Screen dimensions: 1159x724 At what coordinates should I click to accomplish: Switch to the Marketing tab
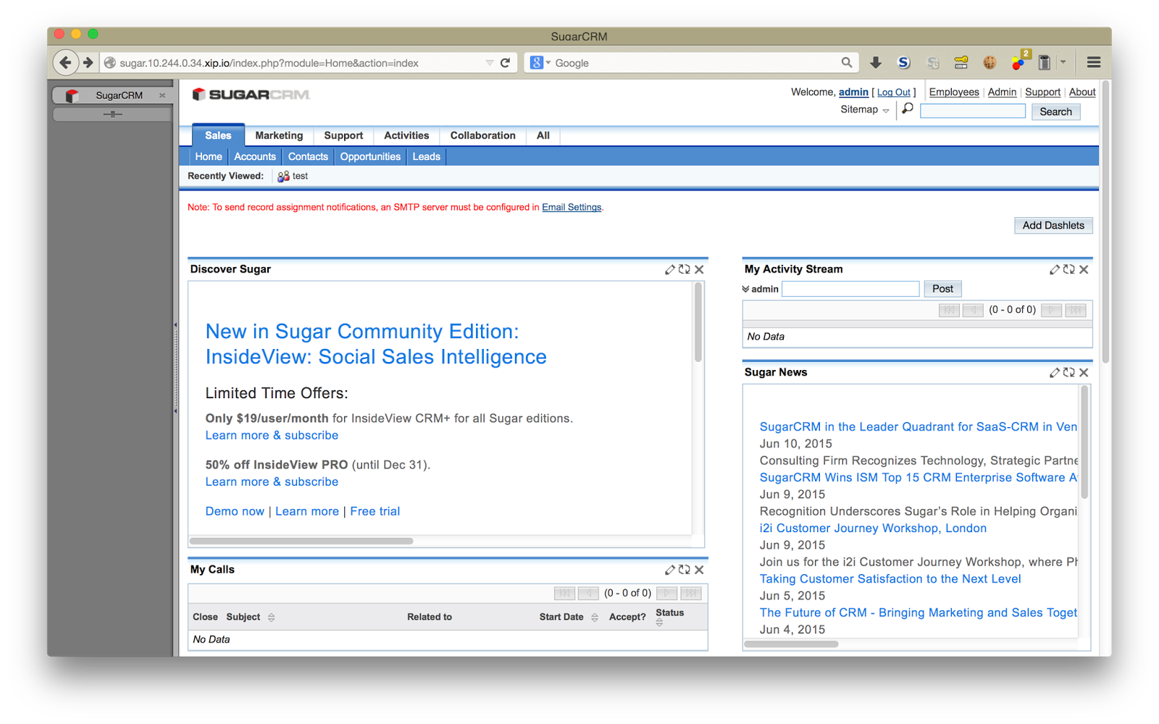pos(279,135)
